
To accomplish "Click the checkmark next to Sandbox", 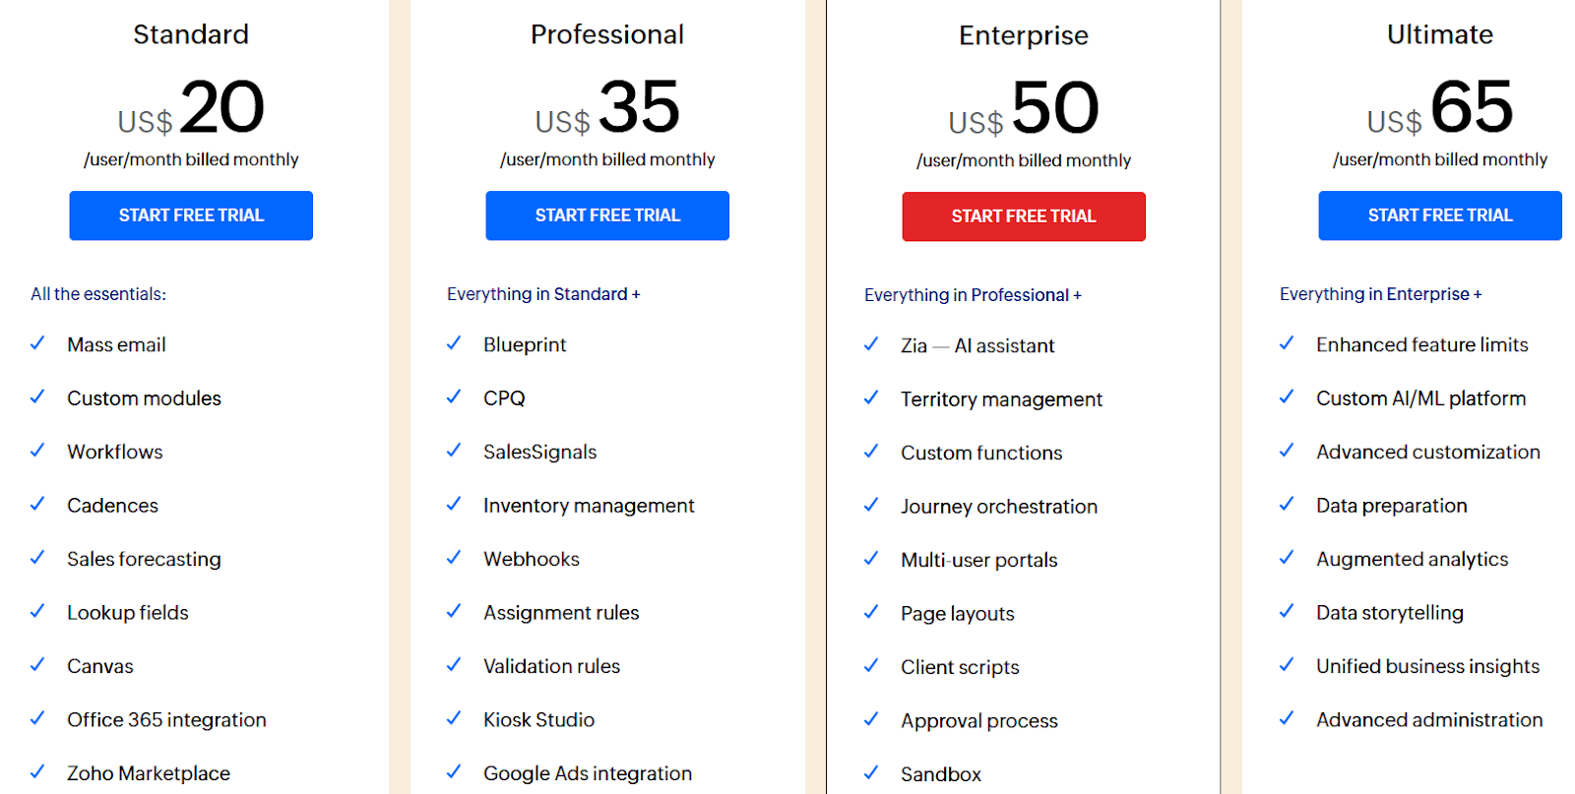I will pyautogui.click(x=871, y=773).
